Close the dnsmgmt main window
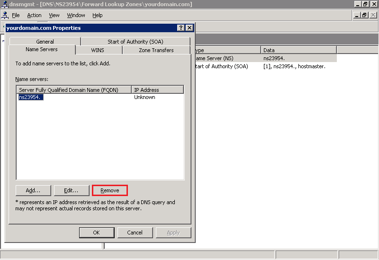 (374, 4)
